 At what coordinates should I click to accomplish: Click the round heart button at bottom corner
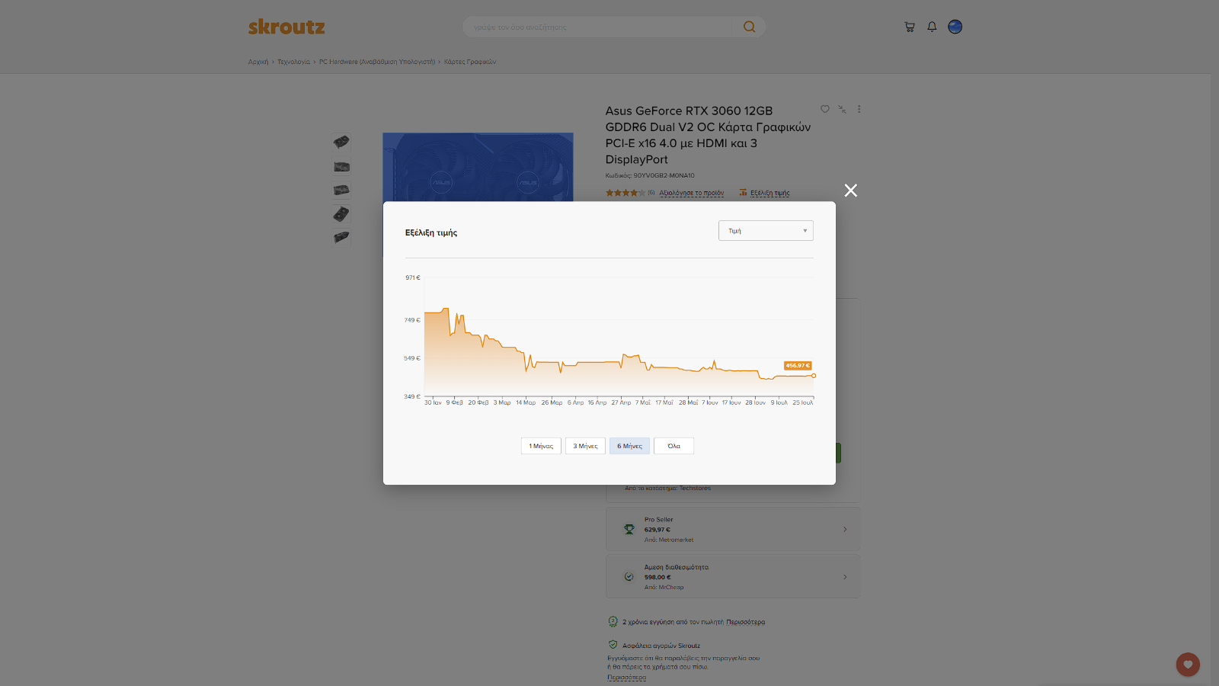[1188, 665]
